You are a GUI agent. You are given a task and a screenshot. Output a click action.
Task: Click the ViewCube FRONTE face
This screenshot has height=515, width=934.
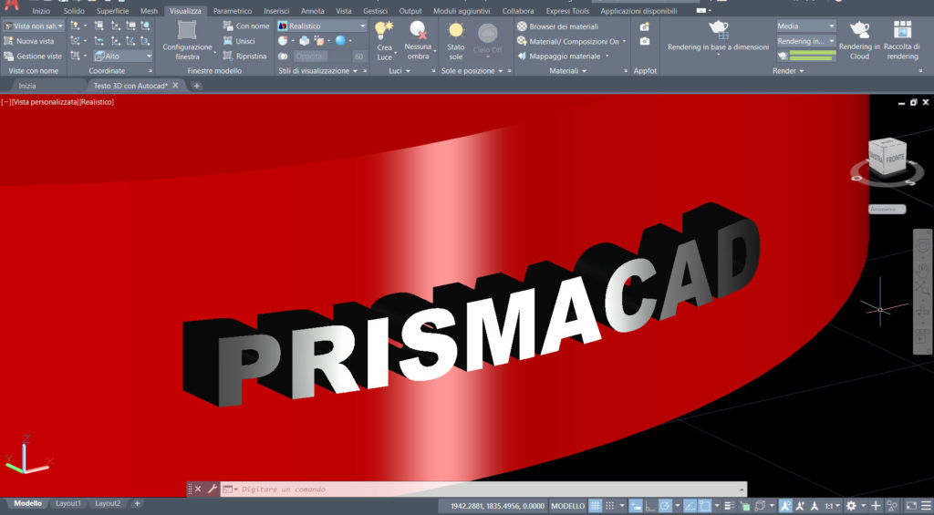click(895, 159)
